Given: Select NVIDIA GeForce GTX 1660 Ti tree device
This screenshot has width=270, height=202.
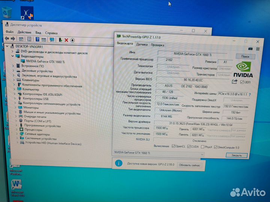Looking at the screenshot, I should pos(45,61).
